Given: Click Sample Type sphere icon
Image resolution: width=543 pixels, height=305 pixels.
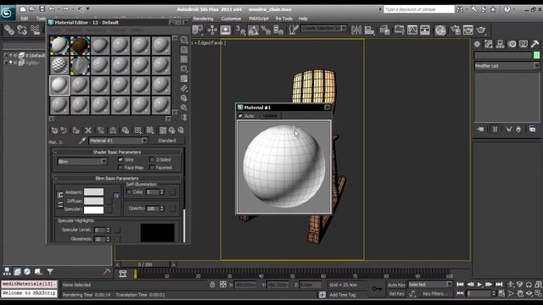Looking at the screenshot, I should 184,40.
